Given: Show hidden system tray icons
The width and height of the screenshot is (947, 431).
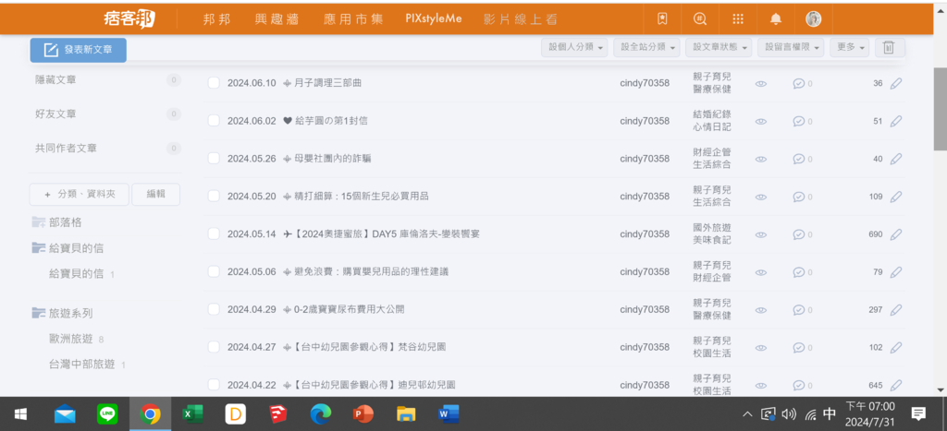Looking at the screenshot, I should click(747, 414).
